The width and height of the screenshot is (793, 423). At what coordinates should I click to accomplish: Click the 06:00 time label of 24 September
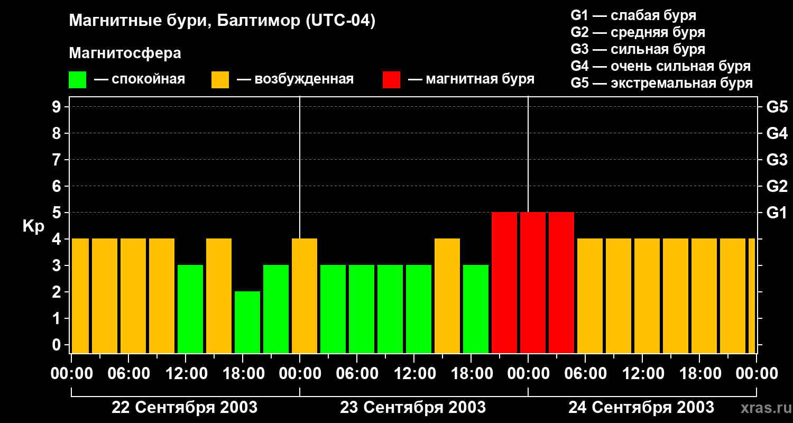585,374
